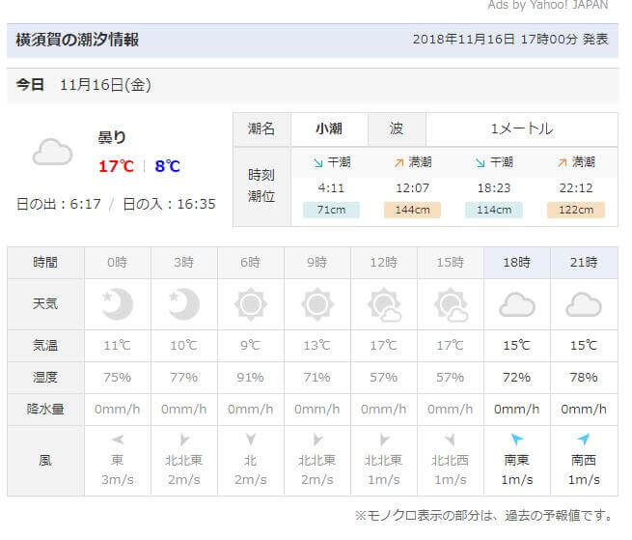Click the 122cm tide level badge
632x540 pixels.
pos(576,210)
